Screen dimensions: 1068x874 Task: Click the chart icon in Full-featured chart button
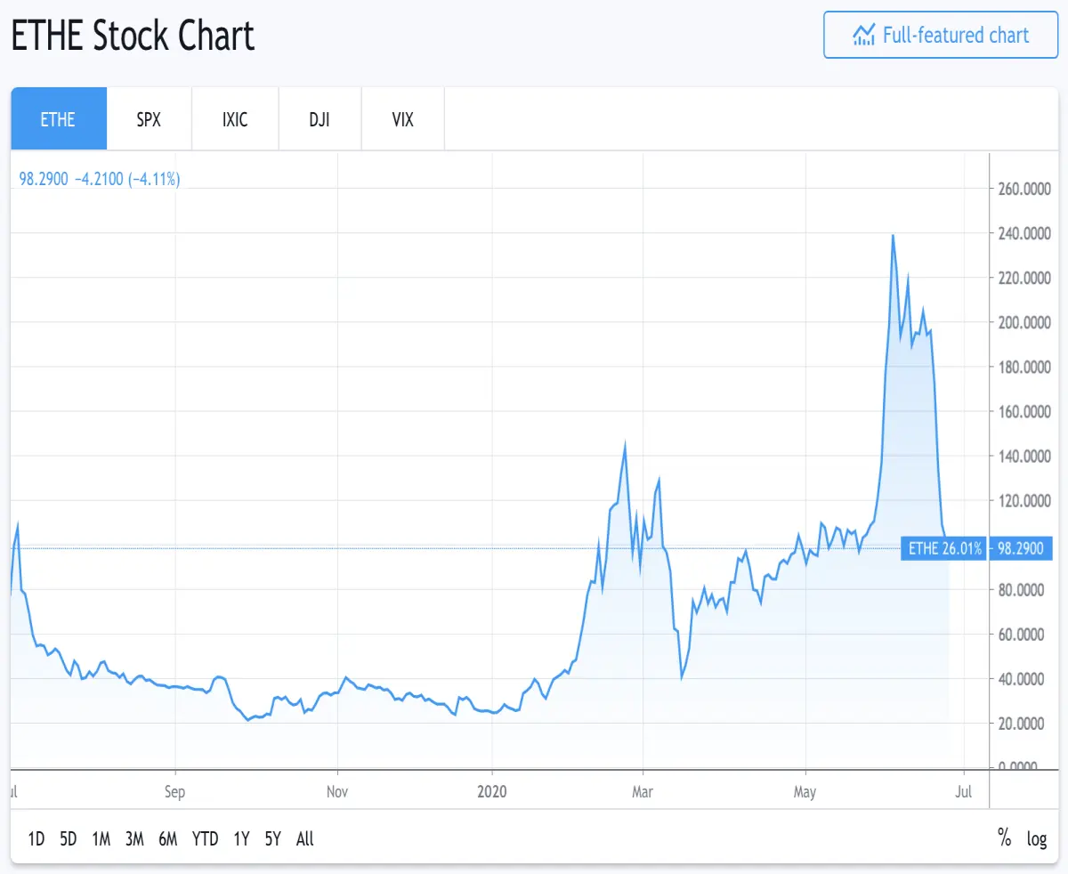(x=863, y=35)
